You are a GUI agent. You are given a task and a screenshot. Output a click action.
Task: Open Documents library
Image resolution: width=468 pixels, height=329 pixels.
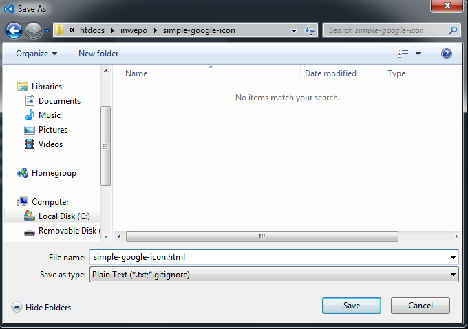pyautogui.click(x=59, y=101)
